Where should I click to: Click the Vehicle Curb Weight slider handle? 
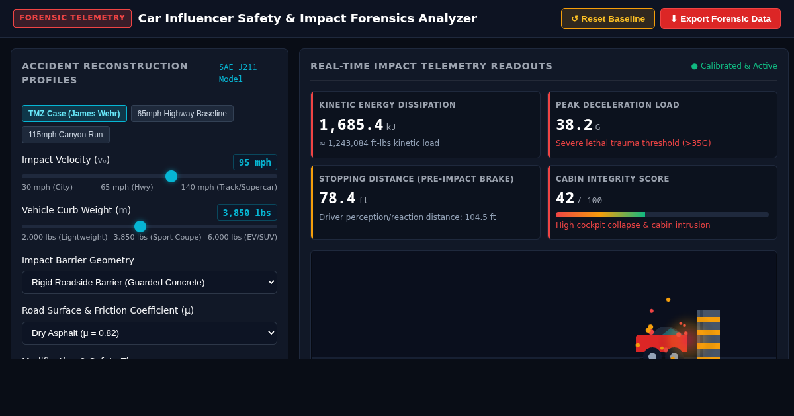coord(140,226)
